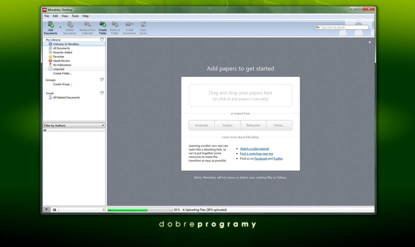
Task: Open the Add Documents dropdown arrow
Action: point(60,27)
